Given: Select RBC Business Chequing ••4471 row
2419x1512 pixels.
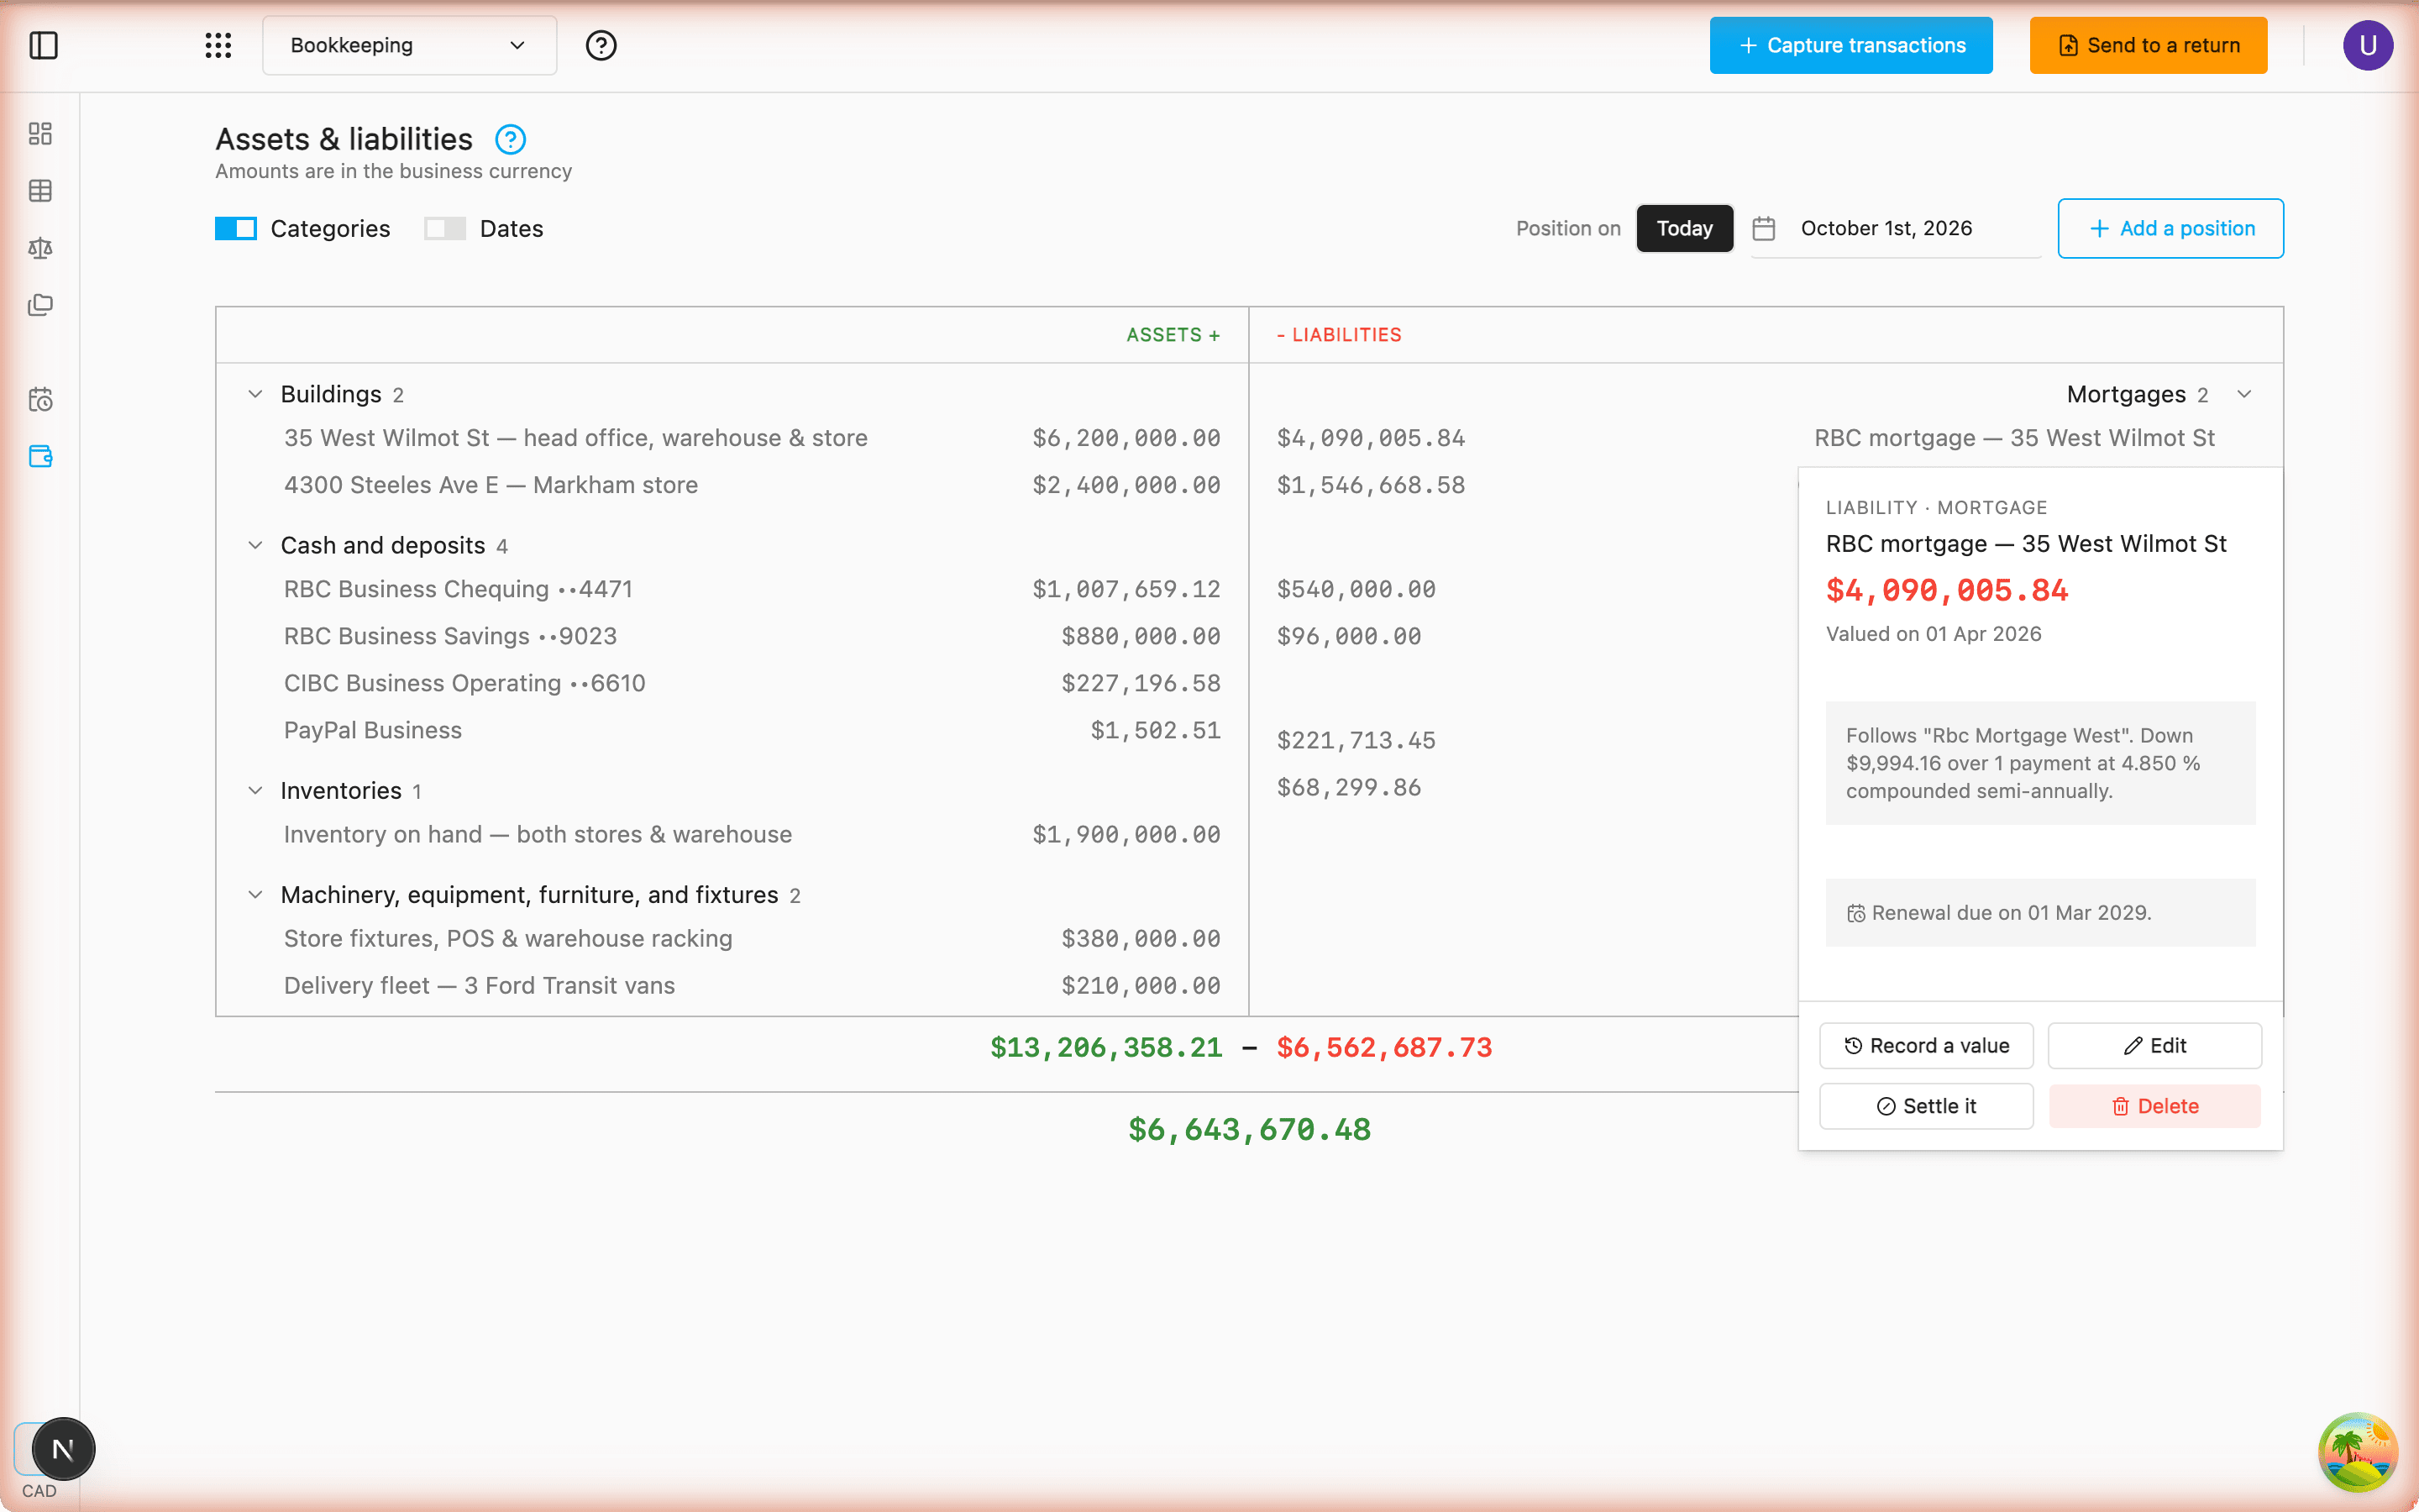Looking at the screenshot, I should tap(752, 590).
